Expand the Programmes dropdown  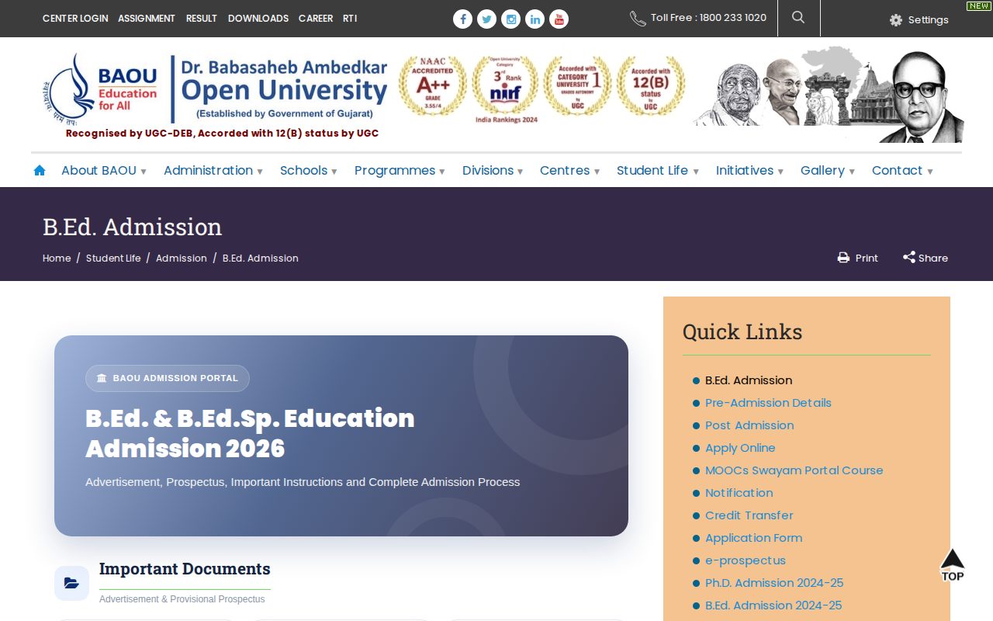tap(400, 171)
